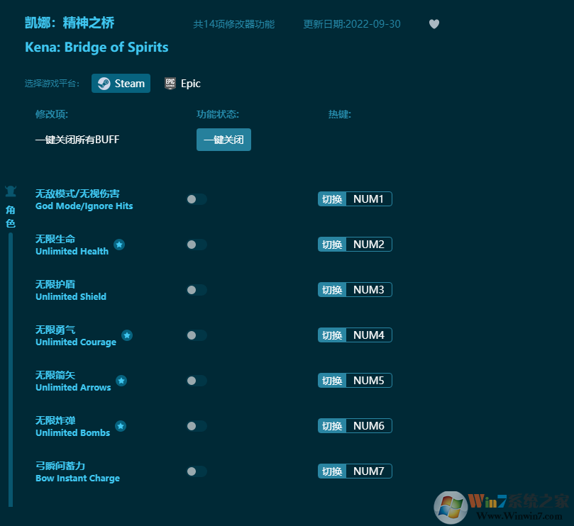The image size is (574, 526).
Task: Click the NUM7 hotkey field for Bow Charge
Action: click(368, 471)
